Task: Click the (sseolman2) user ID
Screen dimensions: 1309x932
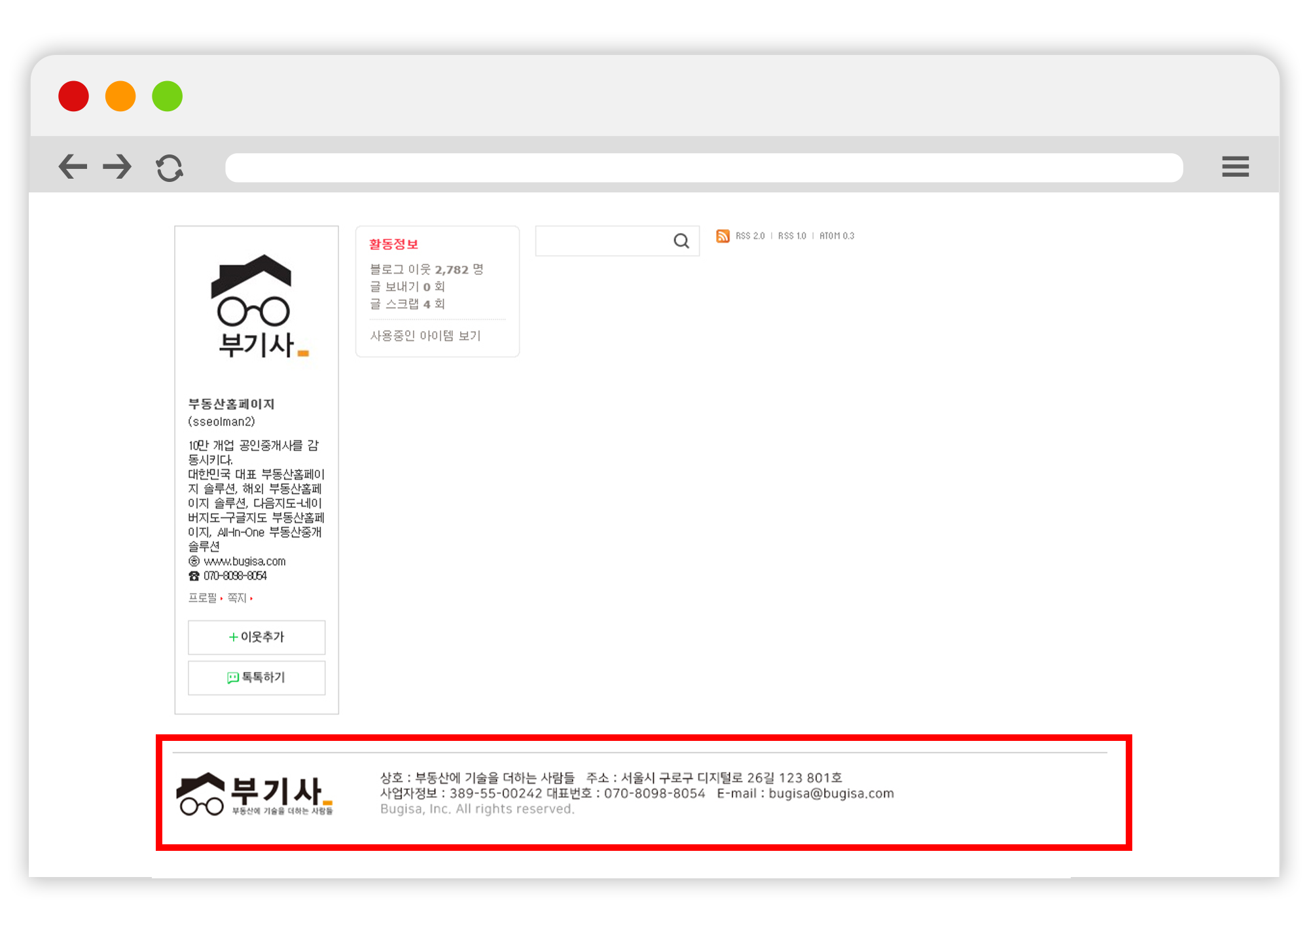Action: point(221,421)
